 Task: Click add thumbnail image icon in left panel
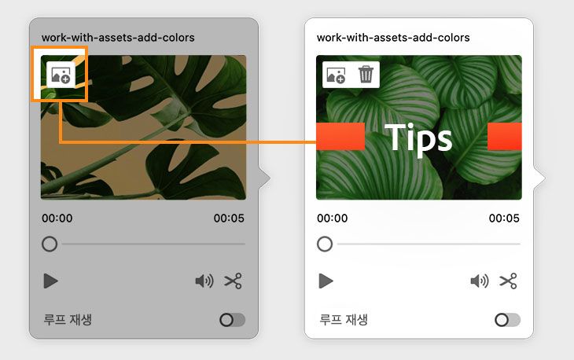(x=61, y=75)
